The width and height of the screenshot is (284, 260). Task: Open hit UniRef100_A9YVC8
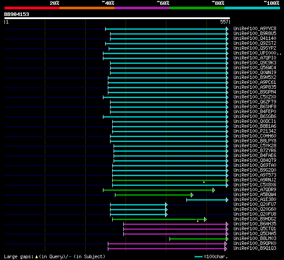point(255,28)
